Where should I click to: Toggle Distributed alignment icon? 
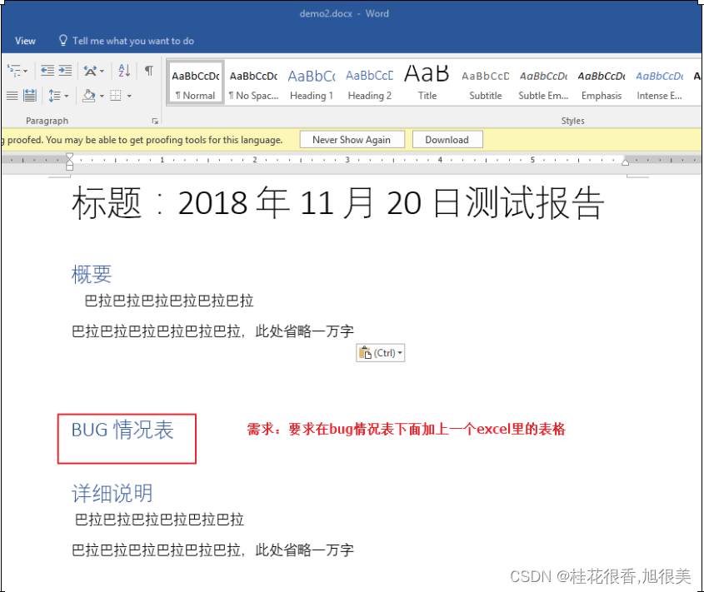tap(30, 95)
